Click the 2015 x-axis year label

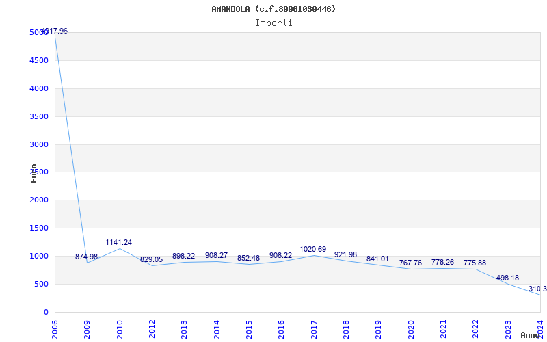(249, 330)
